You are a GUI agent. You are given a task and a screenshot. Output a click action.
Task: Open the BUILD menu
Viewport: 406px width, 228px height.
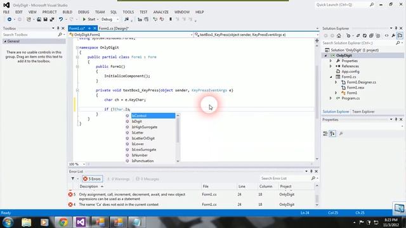coord(67,12)
